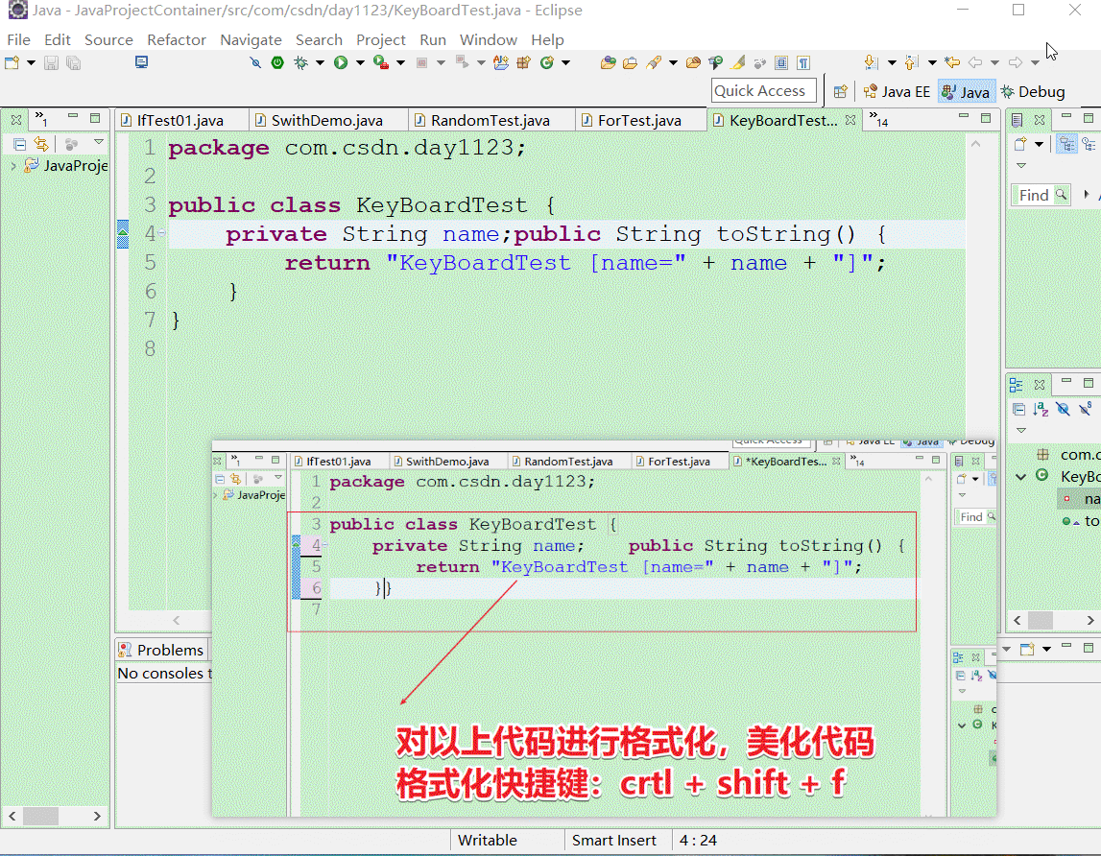Open the dropdown beside the New icon
The height and width of the screenshot is (856, 1101).
pyautogui.click(x=31, y=62)
